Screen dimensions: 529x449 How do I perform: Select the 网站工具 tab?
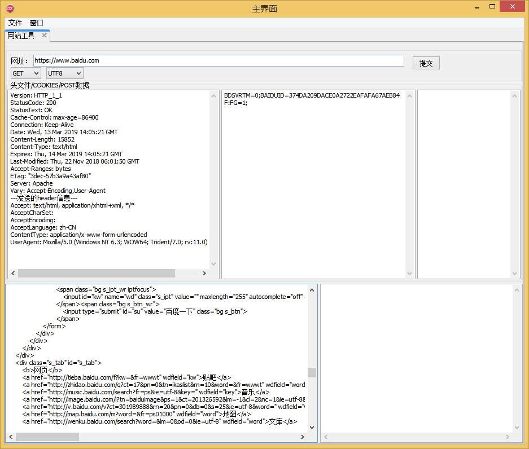(21, 36)
